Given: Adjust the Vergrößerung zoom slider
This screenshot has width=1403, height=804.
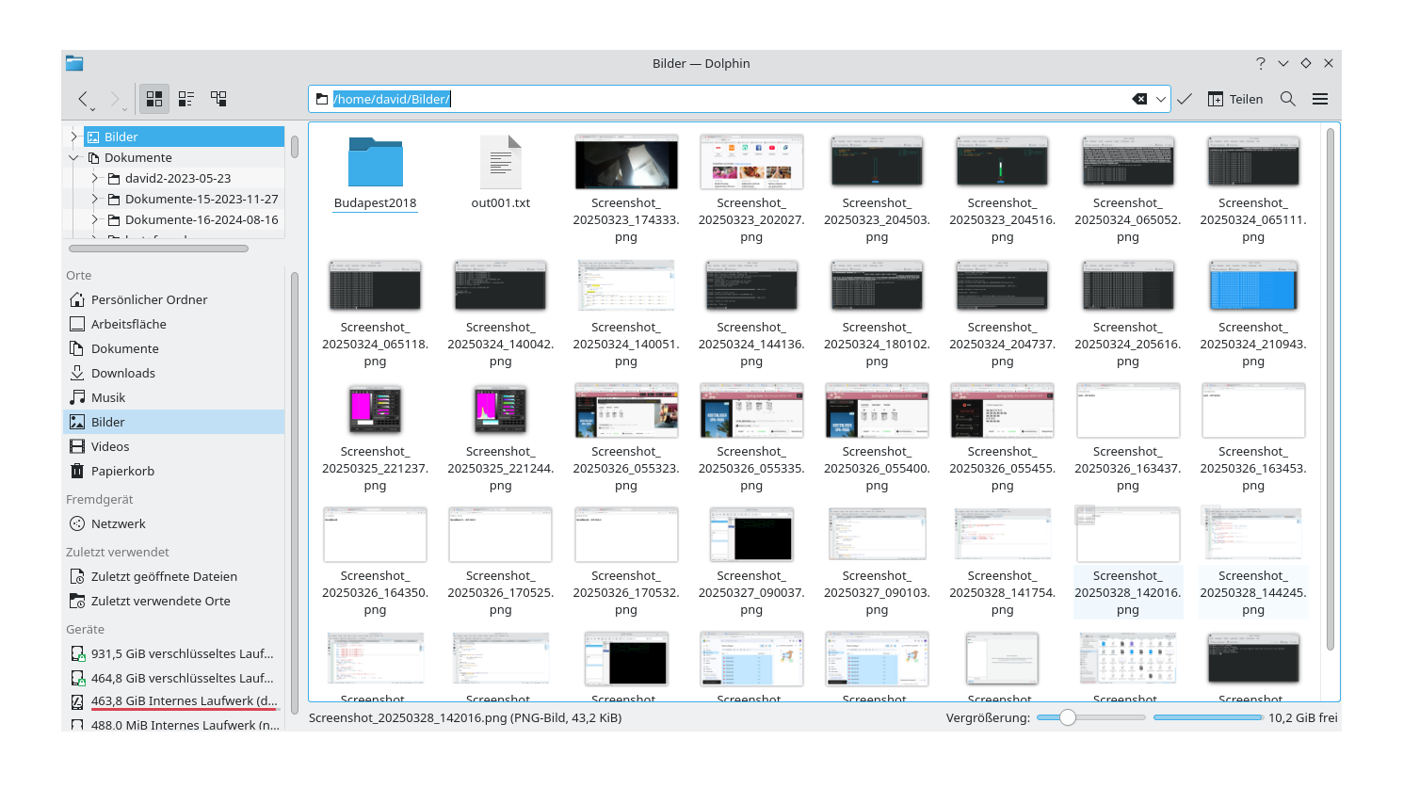Looking at the screenshot, I should click(x=1067, y=717).
